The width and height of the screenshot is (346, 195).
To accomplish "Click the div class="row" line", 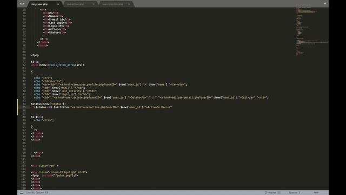I will [x=45, y=166].
